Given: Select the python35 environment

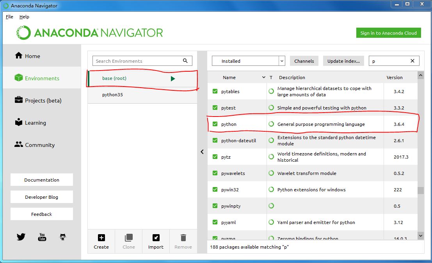Looking at the screenshot, I should click(142, 95).
